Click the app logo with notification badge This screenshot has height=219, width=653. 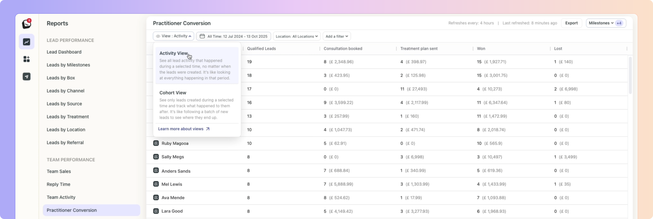(x=27, y=24)
